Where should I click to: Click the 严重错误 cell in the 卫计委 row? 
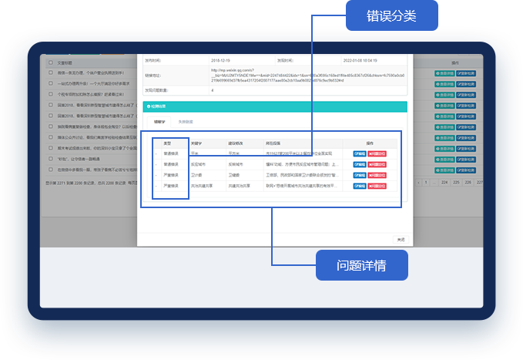(171, 175)
